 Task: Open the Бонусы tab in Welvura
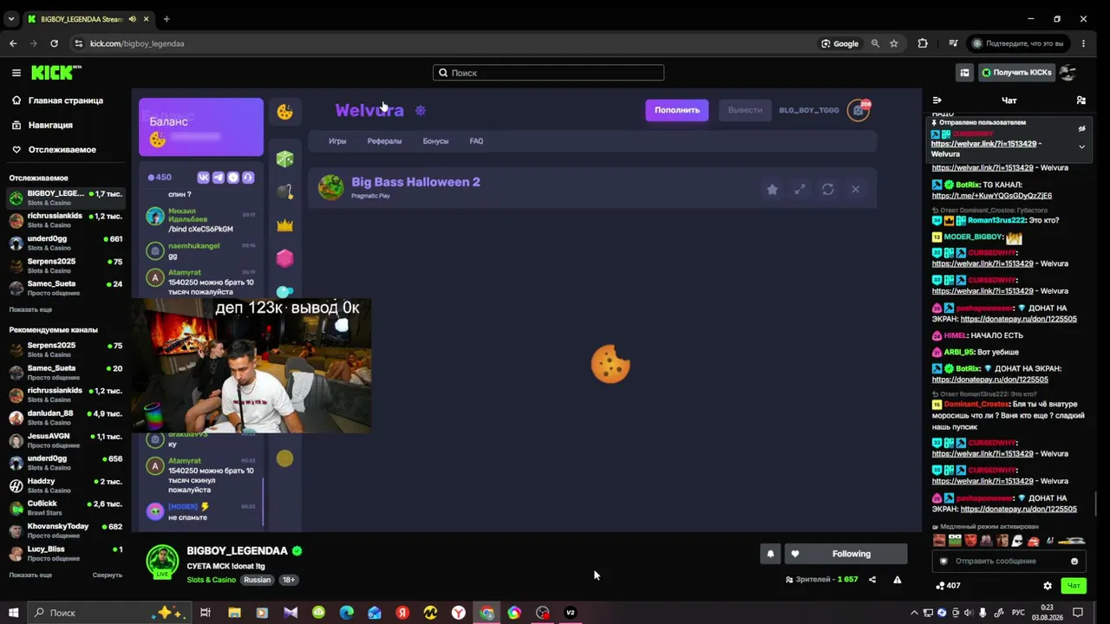click(x=435, y=141)
